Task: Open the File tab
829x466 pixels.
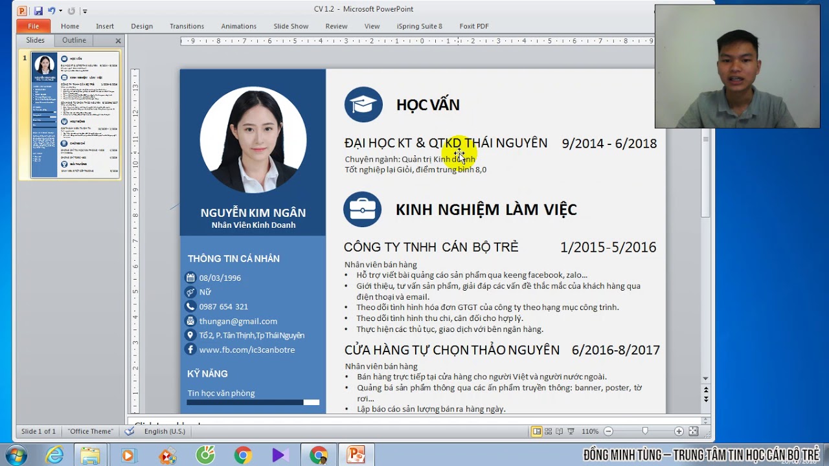Action: point(33,26)
